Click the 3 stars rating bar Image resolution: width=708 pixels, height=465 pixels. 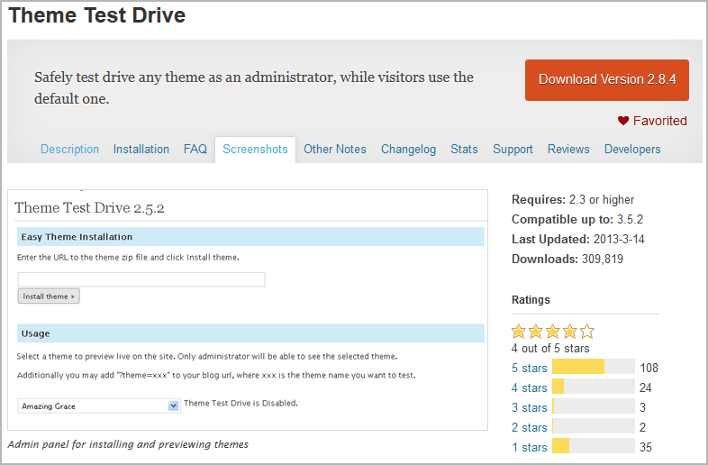point(594,406)
